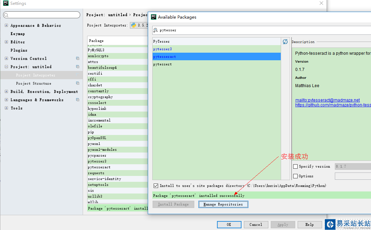Screen dimensions: 371x230
Task: Click the project-scope icon beside Version Control
Action: click(x=78, y=59)
